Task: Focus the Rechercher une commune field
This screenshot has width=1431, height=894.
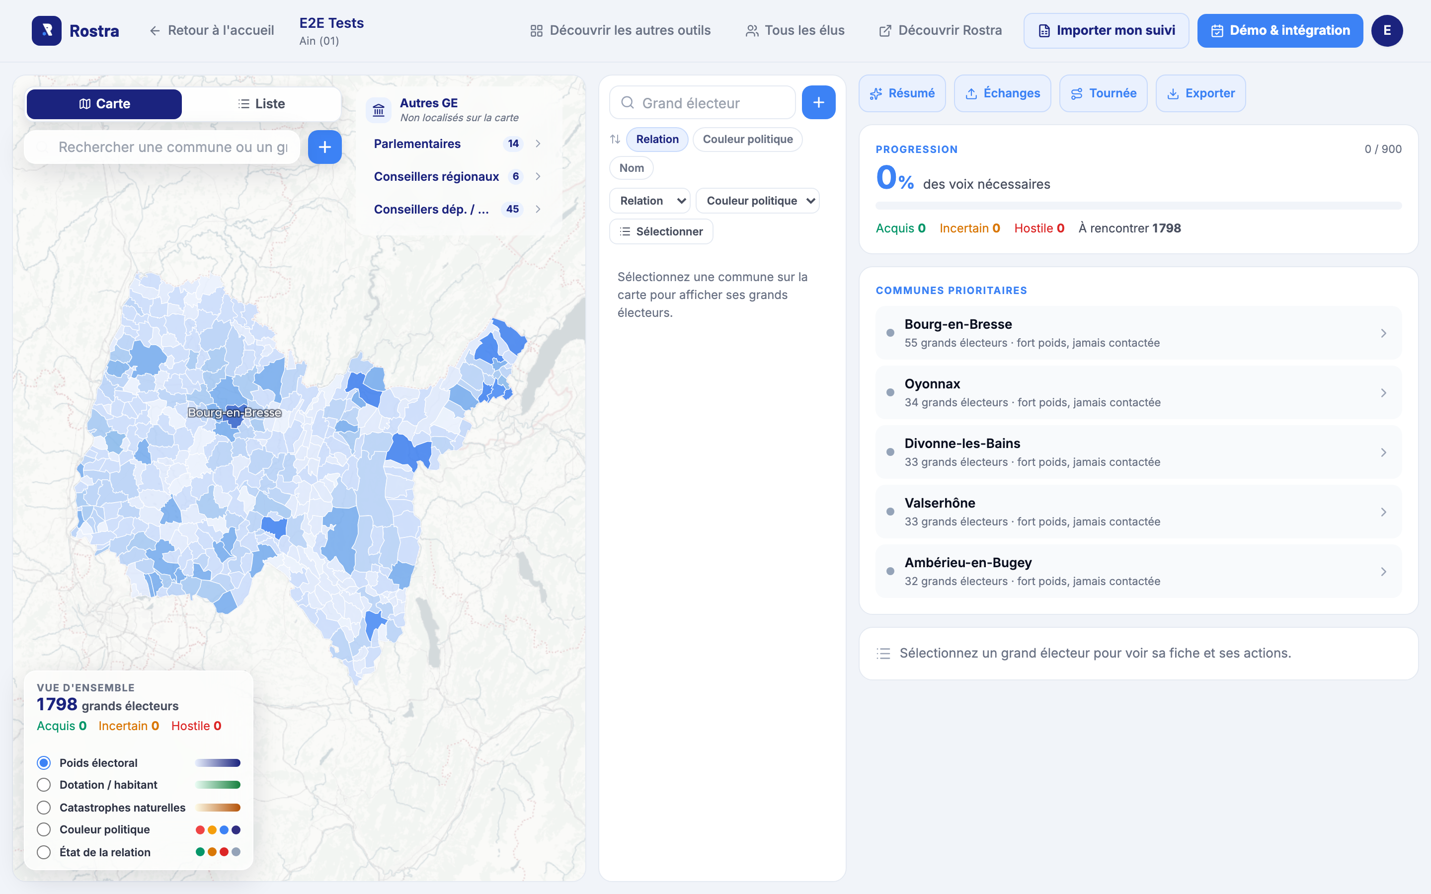Action: [161, 147]
